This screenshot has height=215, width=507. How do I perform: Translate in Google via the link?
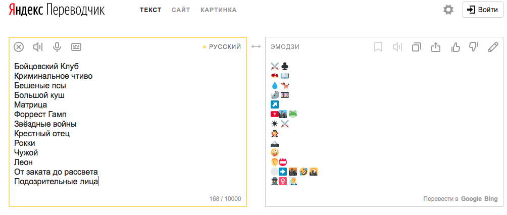[471, 199]
